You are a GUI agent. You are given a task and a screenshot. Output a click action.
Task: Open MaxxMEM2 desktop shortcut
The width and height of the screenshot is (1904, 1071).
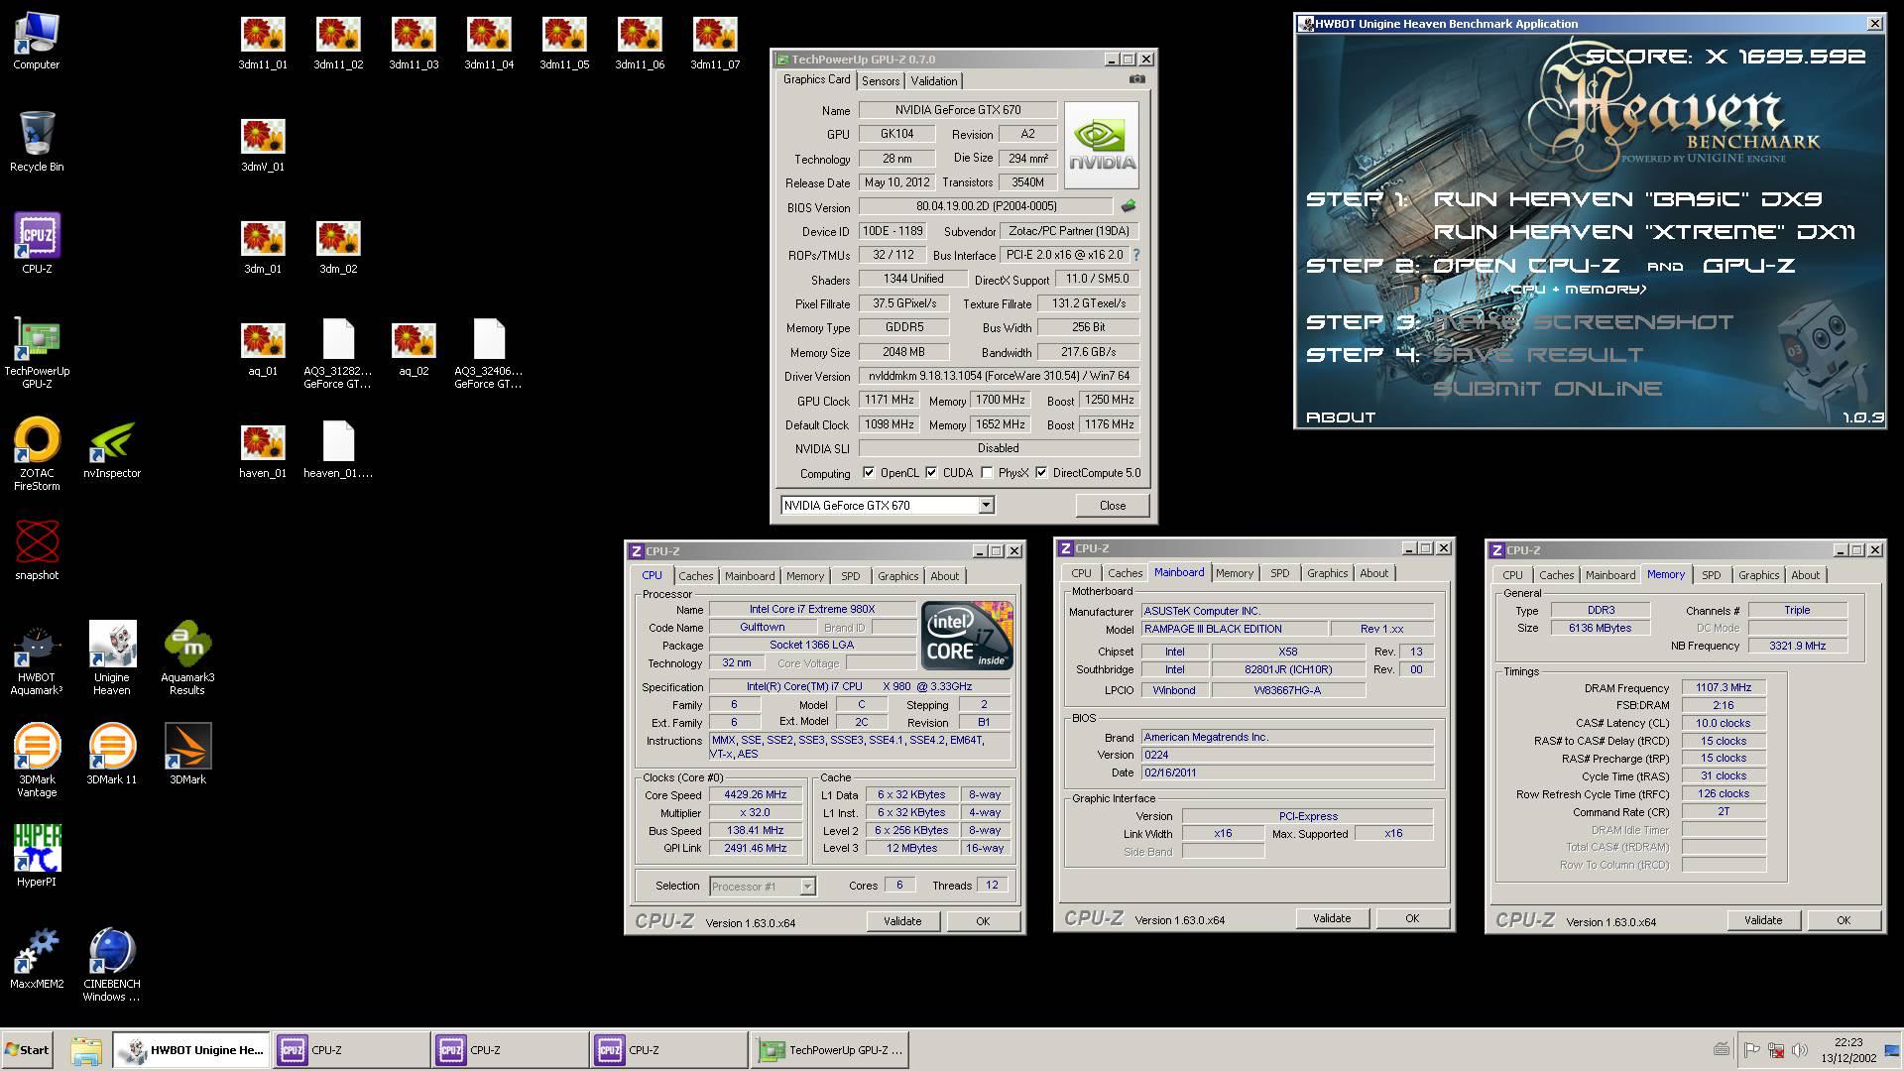[37, 959]
